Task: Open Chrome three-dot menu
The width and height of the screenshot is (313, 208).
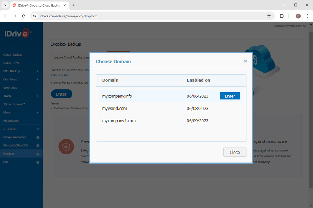Action: (307, 16)
